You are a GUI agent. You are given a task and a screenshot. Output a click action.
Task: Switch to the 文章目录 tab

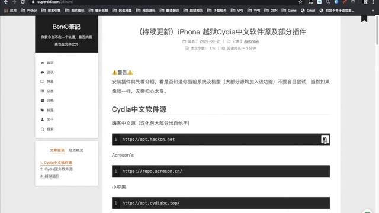pyautogui.click(x=57, y=150)
